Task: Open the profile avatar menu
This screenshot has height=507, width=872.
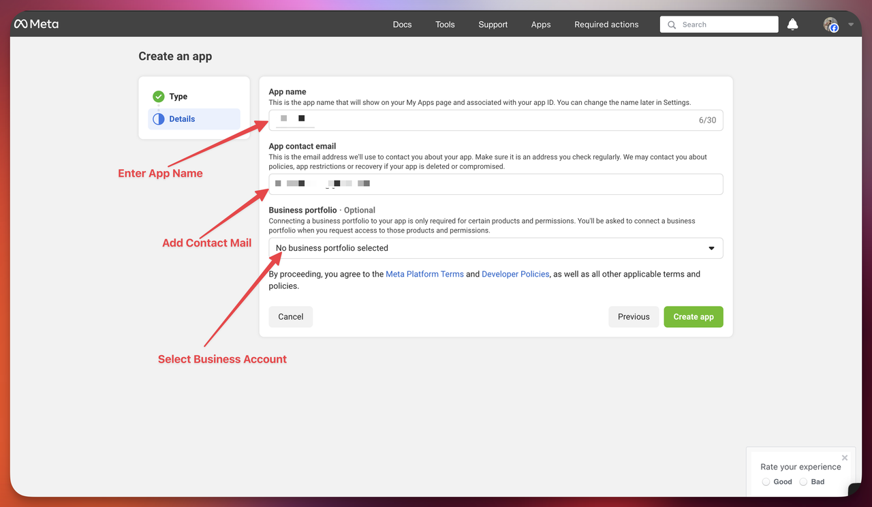Action: tap(830, 25)
